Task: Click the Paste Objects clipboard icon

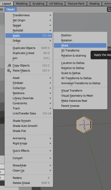Action: 9,71
